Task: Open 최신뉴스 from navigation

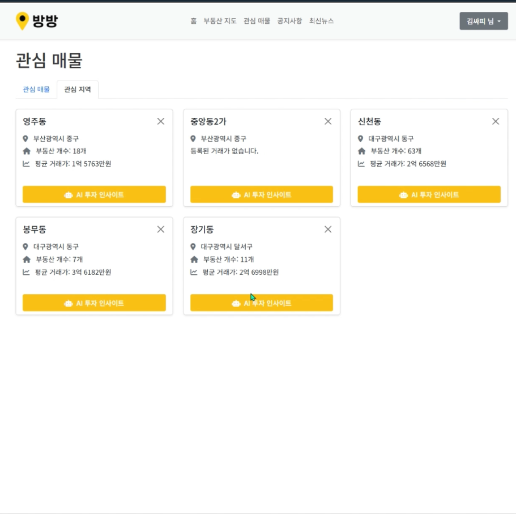Action: pos(322,21)
